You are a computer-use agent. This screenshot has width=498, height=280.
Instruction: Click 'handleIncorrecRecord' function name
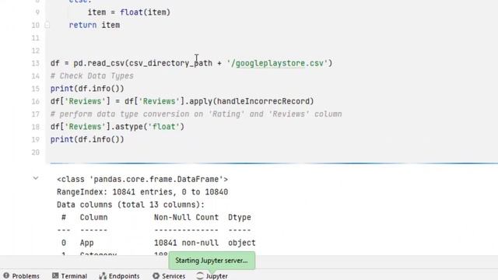pyautogui.click(x=263, y=101)
